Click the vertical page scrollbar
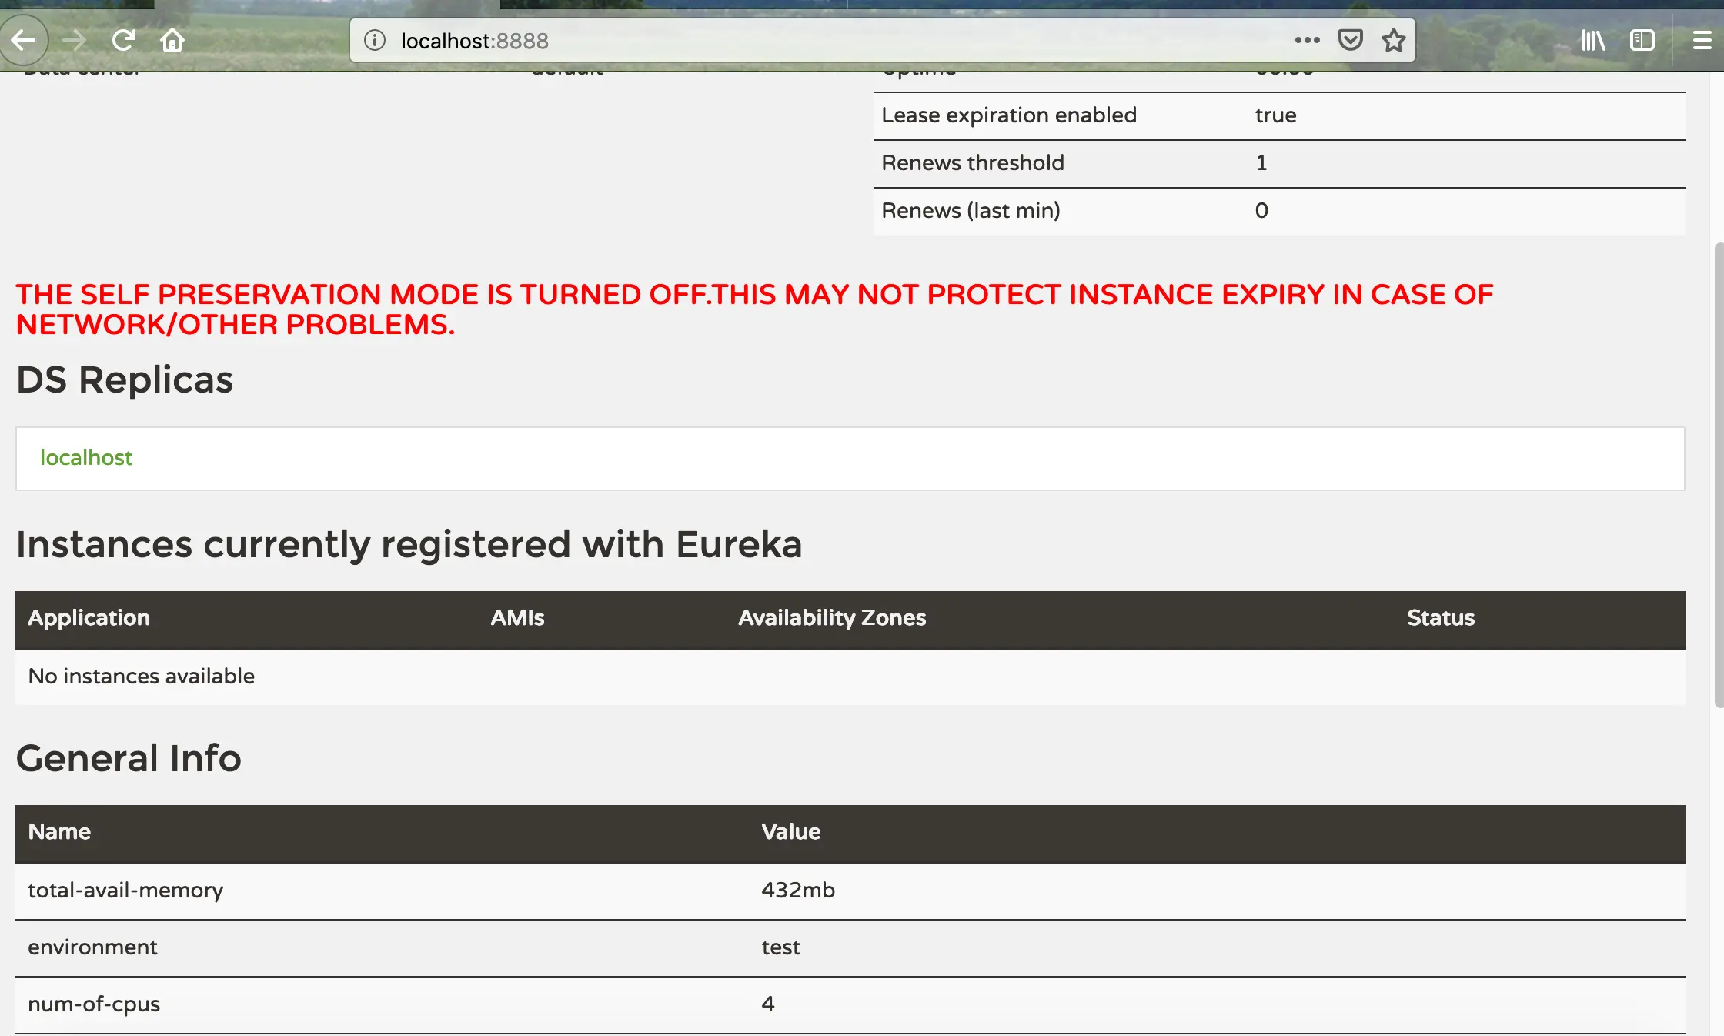The image size is (1724, 1036). 1719,474
